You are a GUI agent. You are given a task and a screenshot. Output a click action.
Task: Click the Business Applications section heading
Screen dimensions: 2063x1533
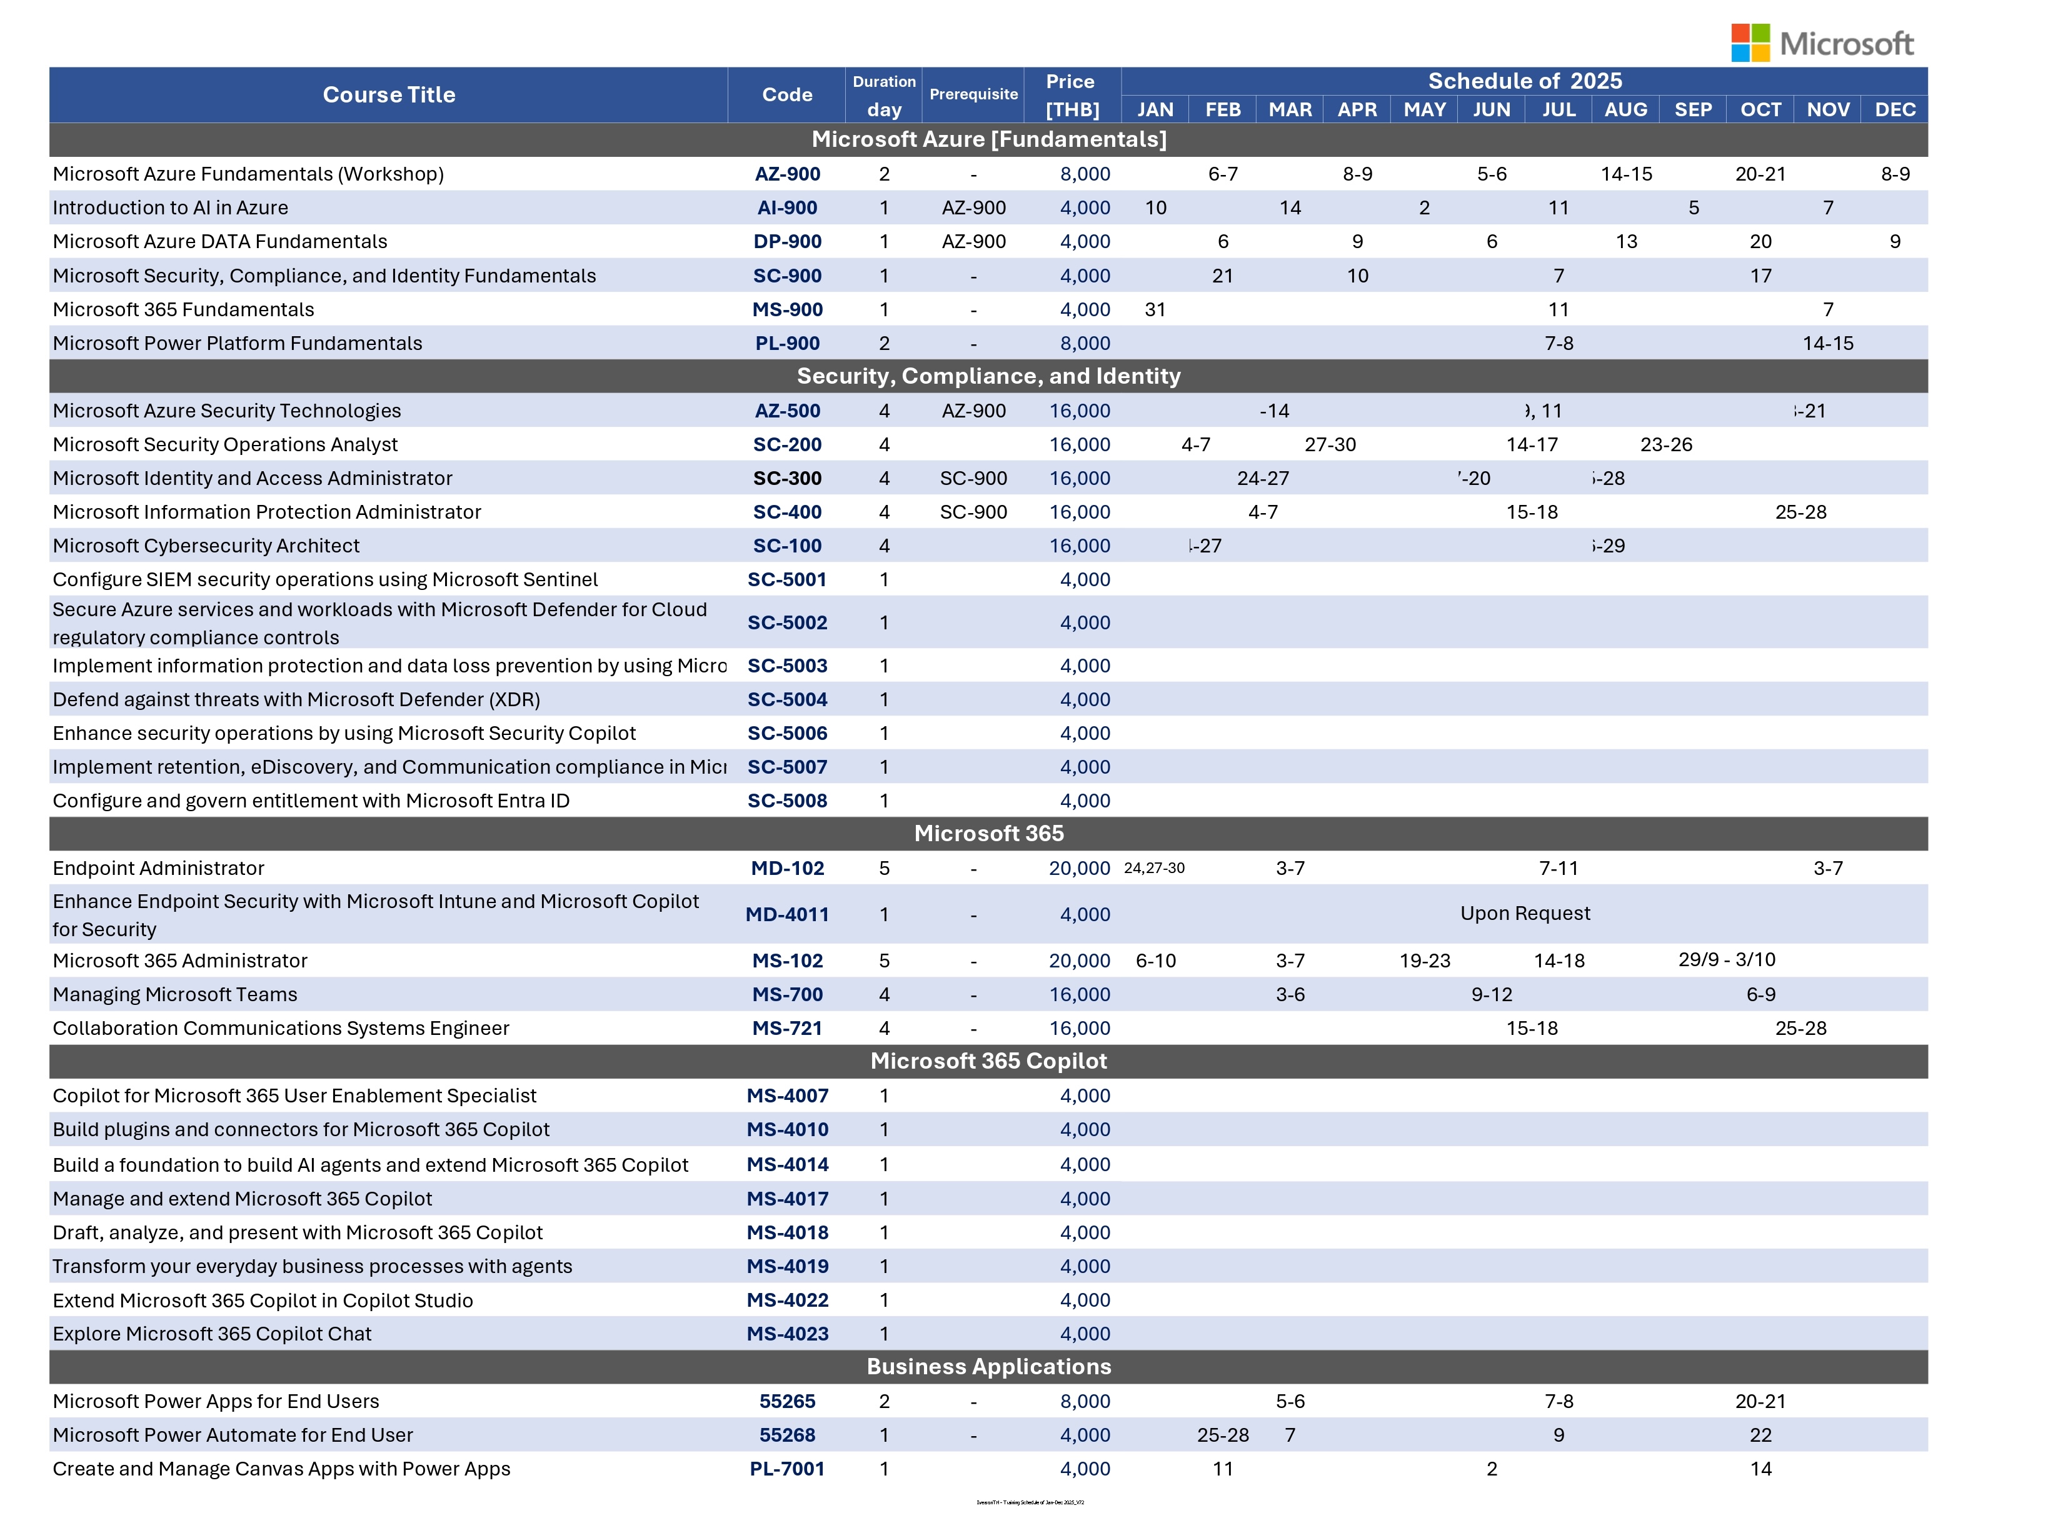(989, 1366)
